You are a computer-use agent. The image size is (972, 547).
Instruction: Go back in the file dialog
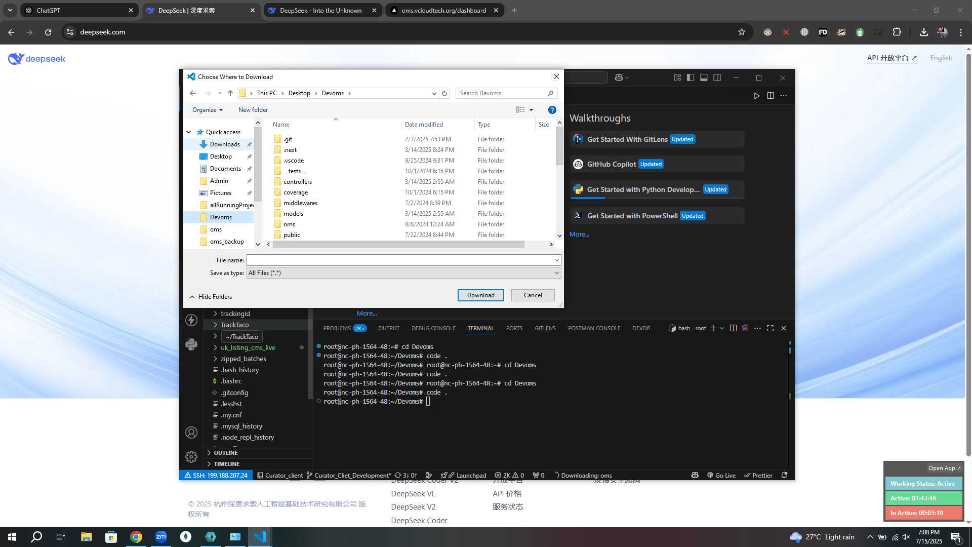coord(193,93)
